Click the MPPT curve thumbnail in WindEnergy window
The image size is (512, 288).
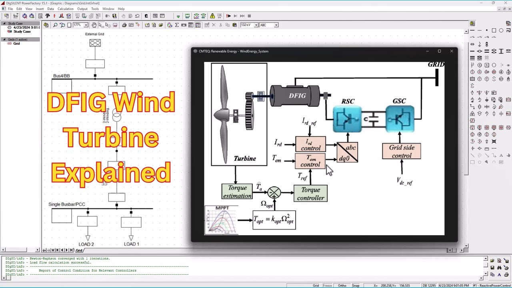pyautogui.click(x=222, y=220)
